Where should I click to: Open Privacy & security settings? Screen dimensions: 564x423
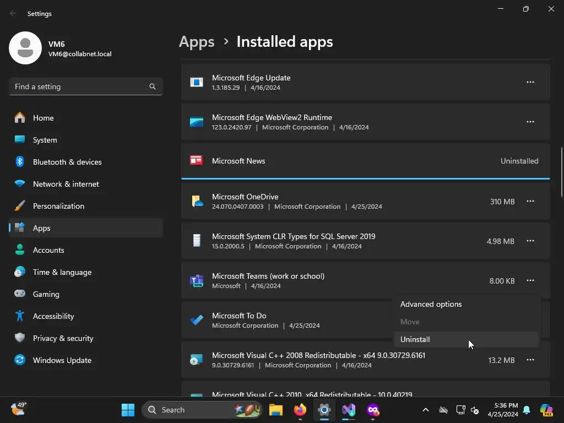point(85,338)
